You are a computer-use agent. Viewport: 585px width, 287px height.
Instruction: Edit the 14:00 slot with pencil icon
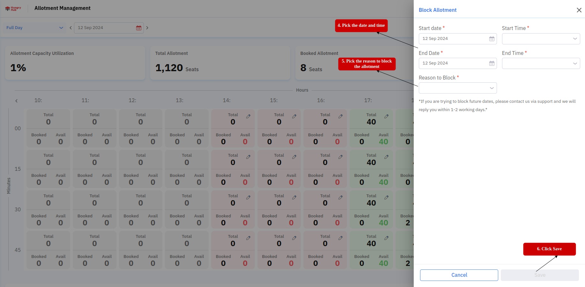248,117
